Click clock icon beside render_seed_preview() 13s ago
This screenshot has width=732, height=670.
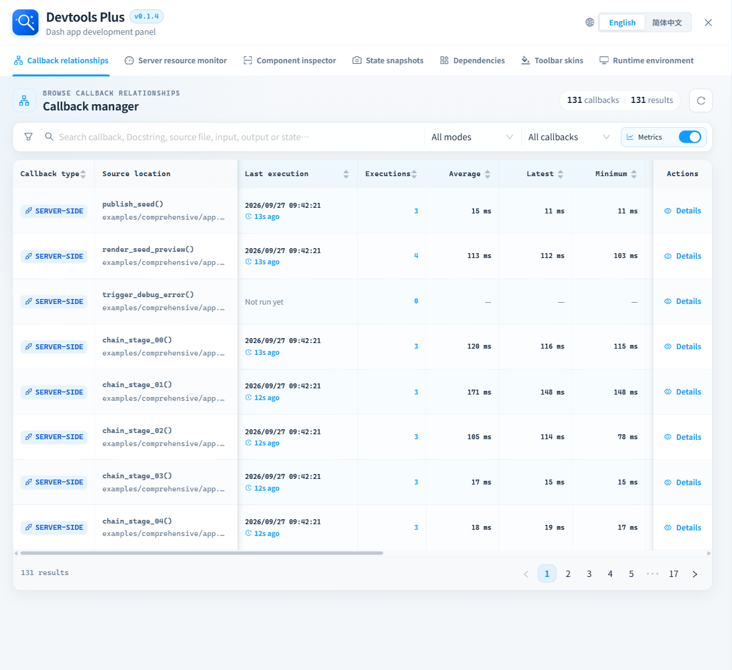[248, 261]
